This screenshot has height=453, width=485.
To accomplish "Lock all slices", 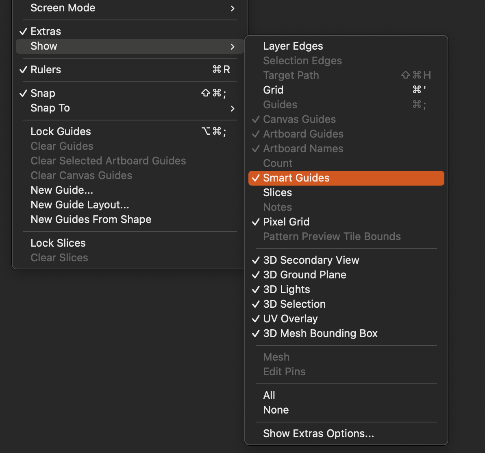I will pos(58,243).
